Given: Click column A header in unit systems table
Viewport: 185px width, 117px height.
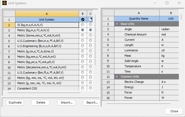Looking at the screenshot, I should [47, 14].
